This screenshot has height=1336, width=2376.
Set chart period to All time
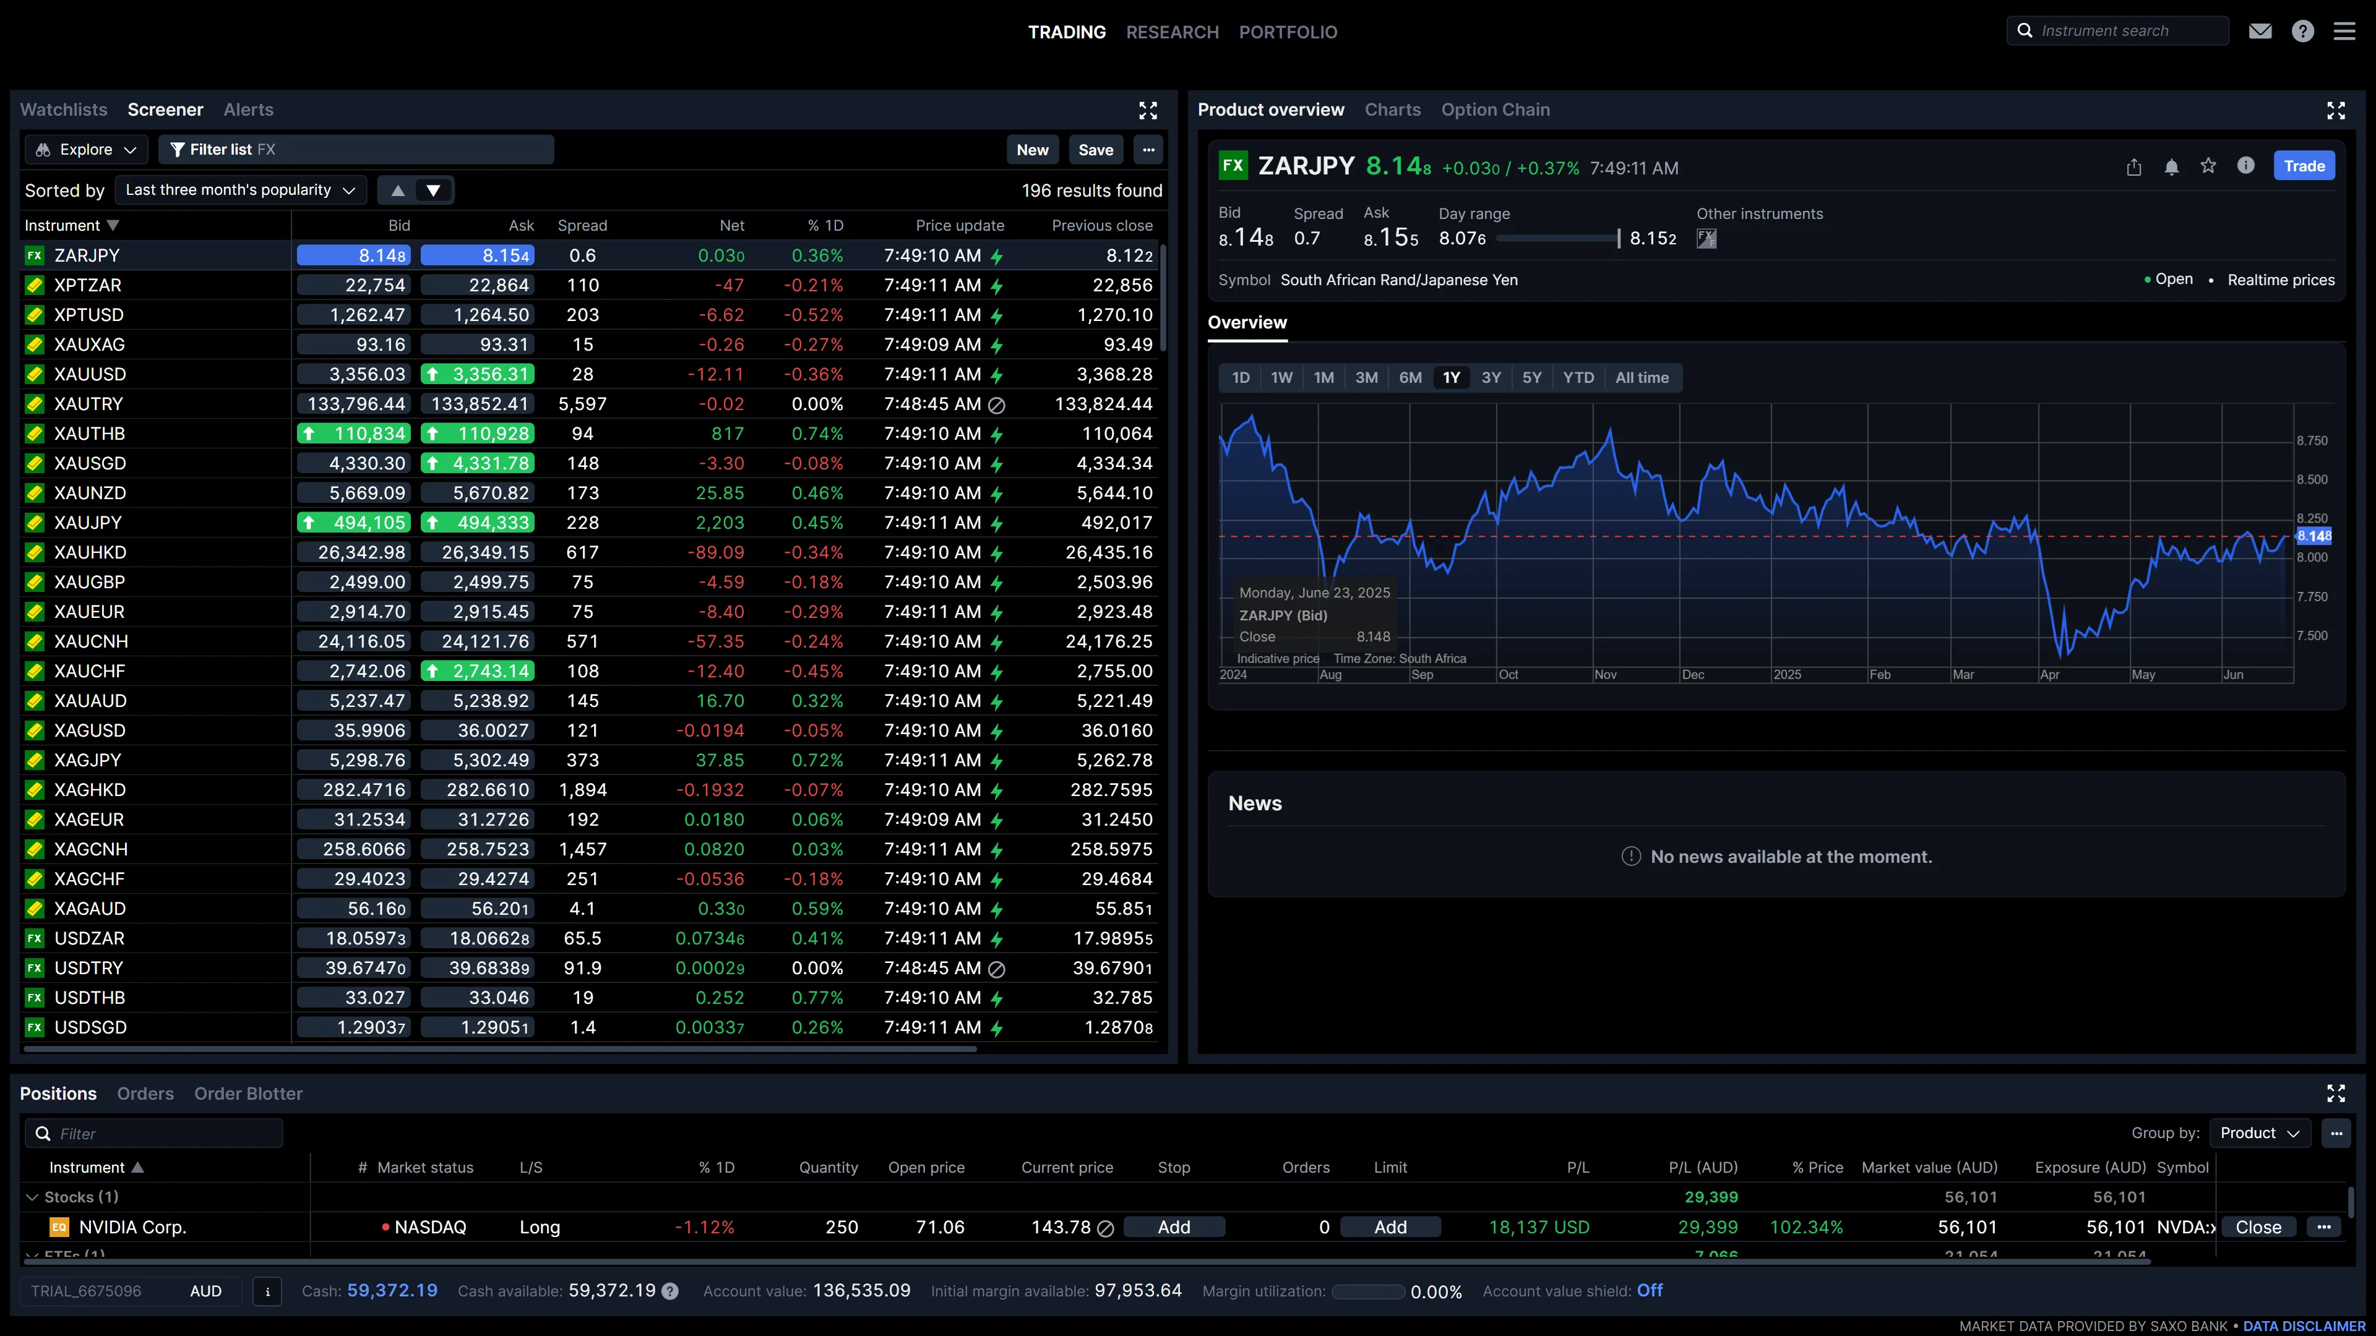1642,378
